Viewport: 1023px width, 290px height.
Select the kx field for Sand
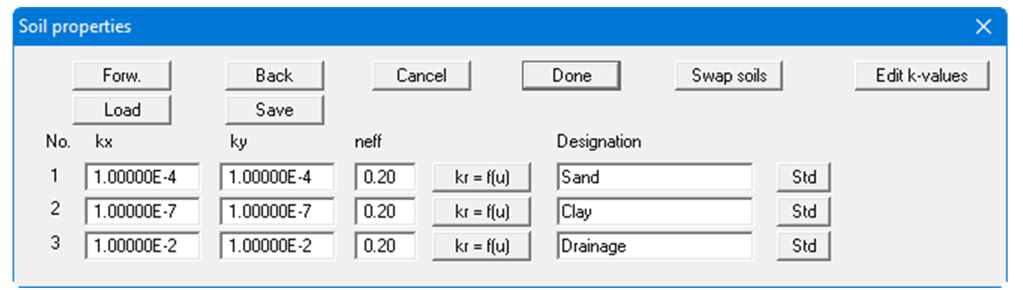pyautogui.click(x=142, y=177)
